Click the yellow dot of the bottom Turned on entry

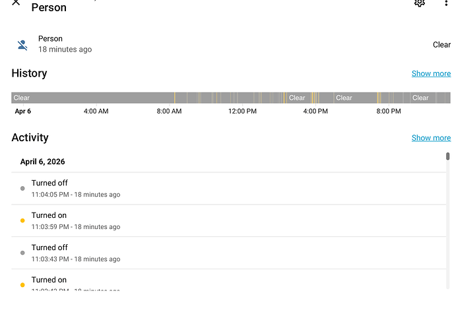coord(22,285)
